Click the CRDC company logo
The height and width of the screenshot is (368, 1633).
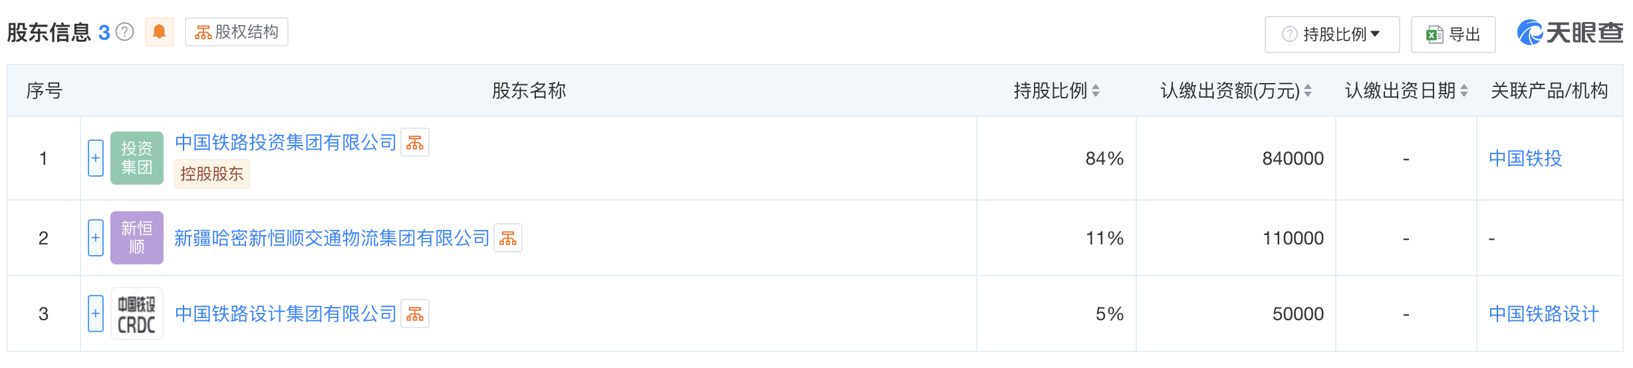(x=137, y=314)
